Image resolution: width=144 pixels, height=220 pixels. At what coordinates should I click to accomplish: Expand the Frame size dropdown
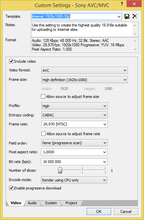pos(85,80)
